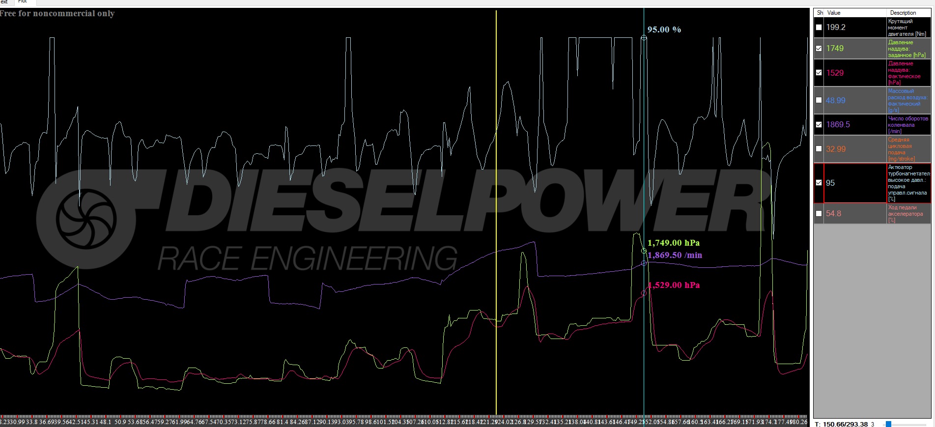Click the 1,869.50 /min data label
935x427 pixels.
675,255
